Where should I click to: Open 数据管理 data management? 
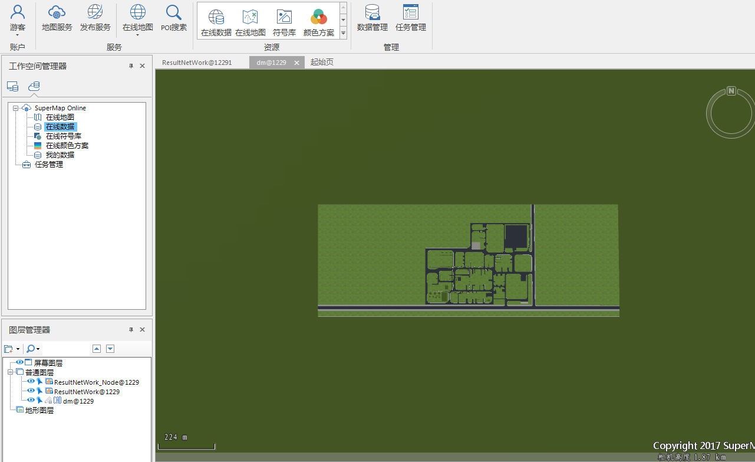coord(372,18)
